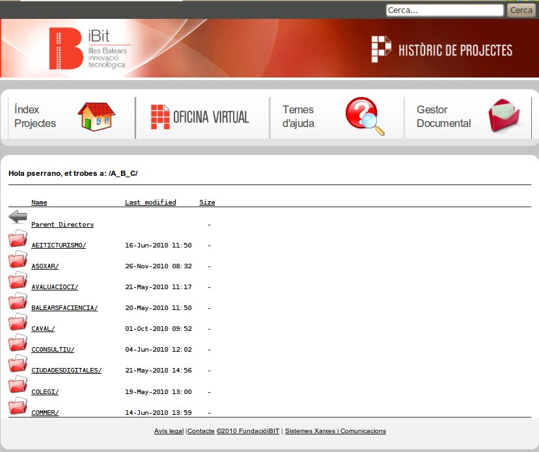Click the Oficina Virtual red grid icon
This screenshot has height=452, width=539.
point(160,117)
